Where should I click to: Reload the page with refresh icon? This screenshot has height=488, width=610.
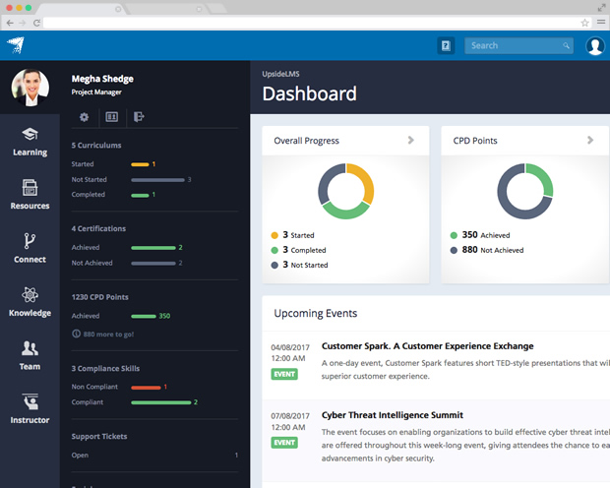[36, 23]
